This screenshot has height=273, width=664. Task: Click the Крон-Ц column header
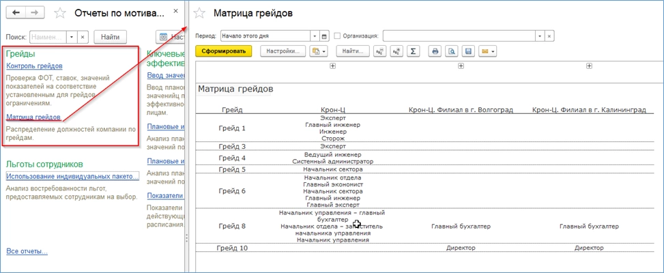coord(333,110)
